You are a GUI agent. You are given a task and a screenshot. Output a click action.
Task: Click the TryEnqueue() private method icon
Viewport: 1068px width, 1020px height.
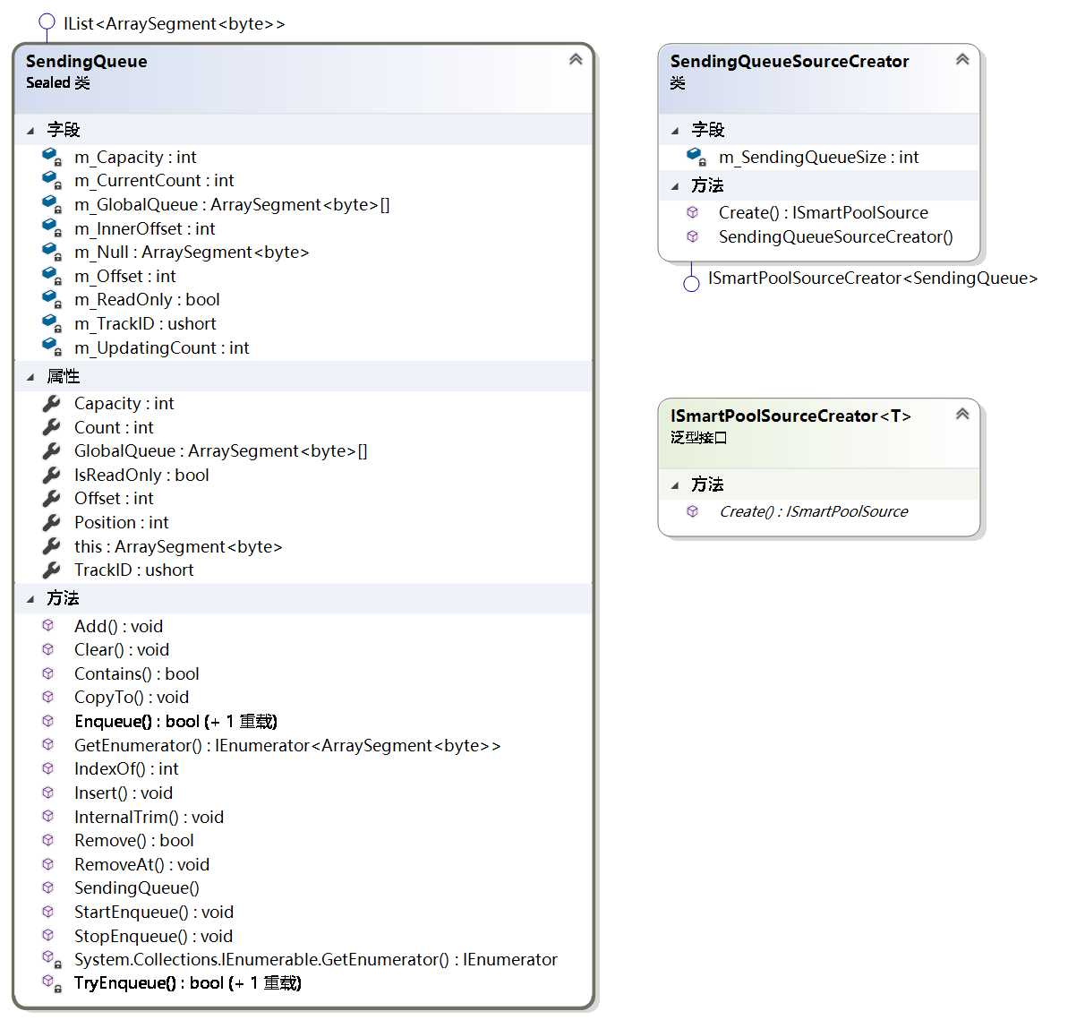tap(52, 982)
